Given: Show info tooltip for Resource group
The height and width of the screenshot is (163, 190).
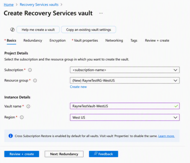Looking at the screenshot, I should [35, 81].
